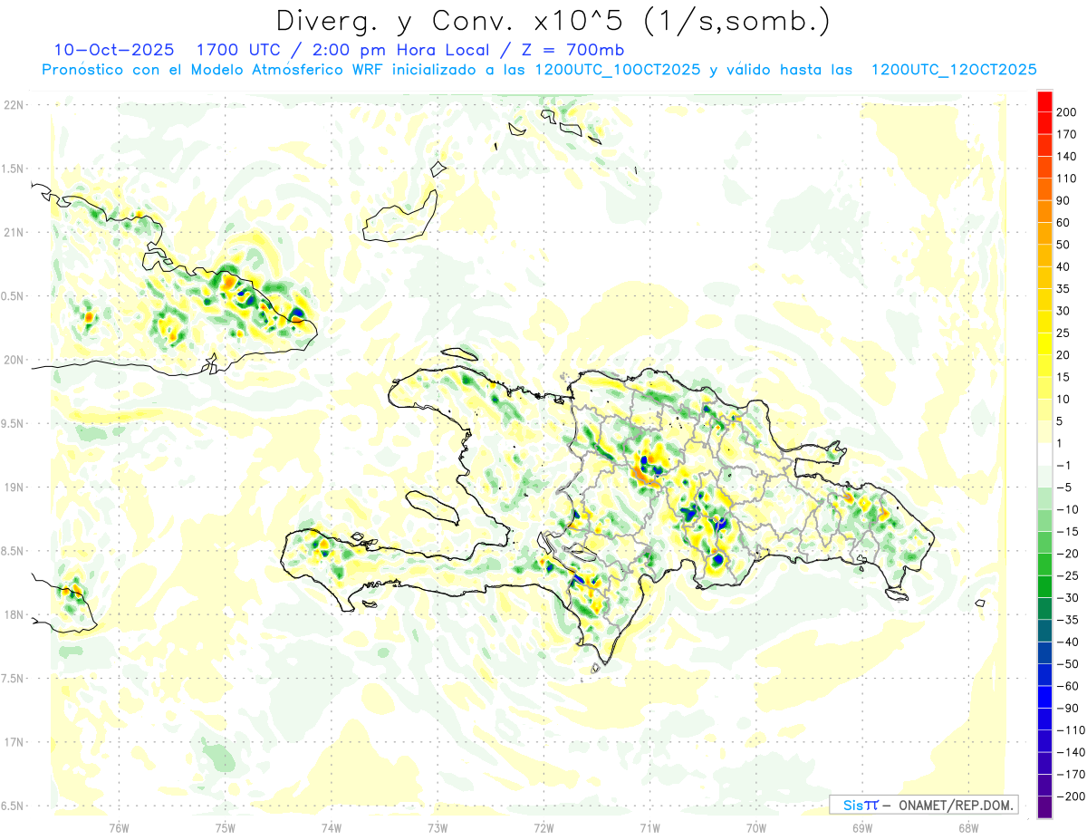The image size is (1087, 840).
Task: Pick the 72W longitude axis label
Action: 543,827
